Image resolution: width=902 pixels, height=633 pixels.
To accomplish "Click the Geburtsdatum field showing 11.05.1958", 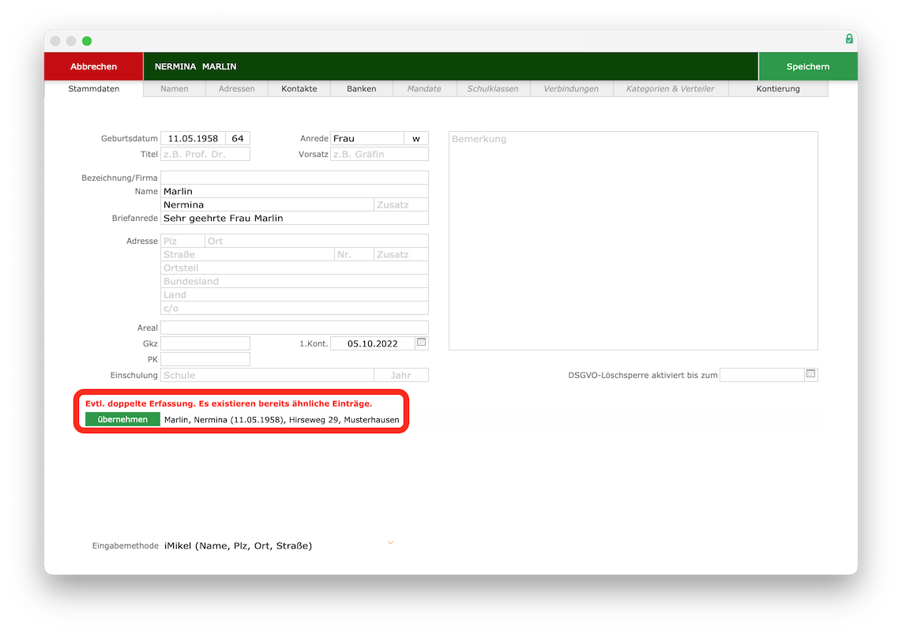I will click(x=193, y=139).
